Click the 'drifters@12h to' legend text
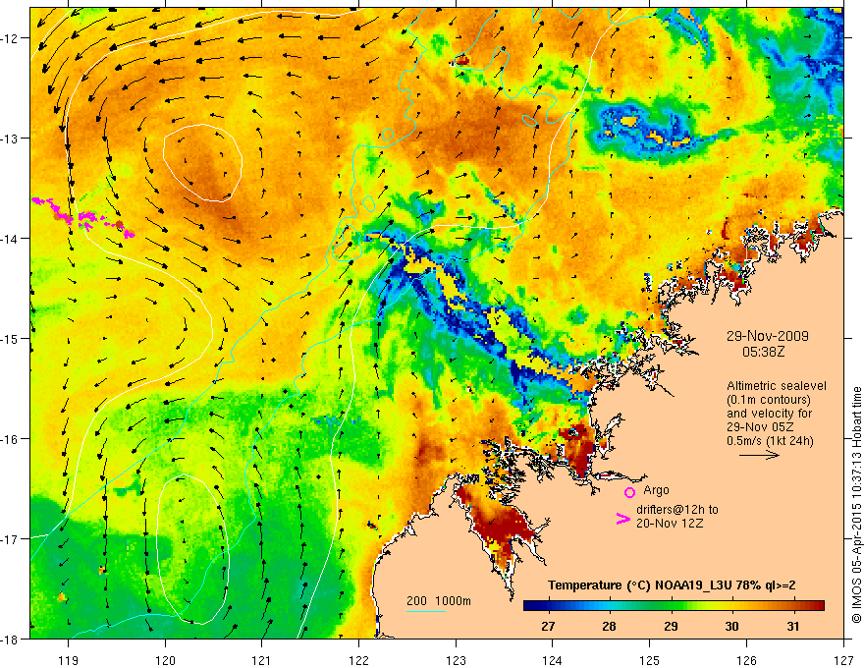This screenshot has width=864, height=668. [x=677, y=510]
